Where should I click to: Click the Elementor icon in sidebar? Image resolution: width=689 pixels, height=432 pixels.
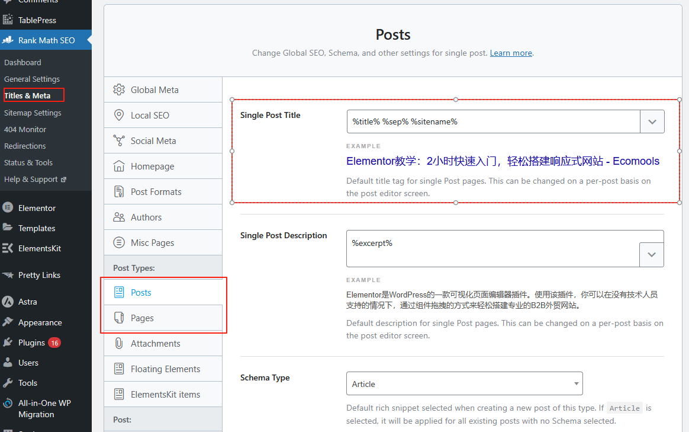8,208
